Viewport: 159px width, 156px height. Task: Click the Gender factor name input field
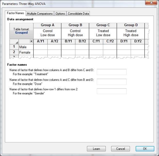(x=111, y=91)
